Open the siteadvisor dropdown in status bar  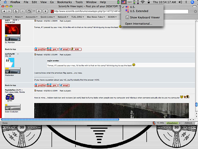tap(174, 123)
